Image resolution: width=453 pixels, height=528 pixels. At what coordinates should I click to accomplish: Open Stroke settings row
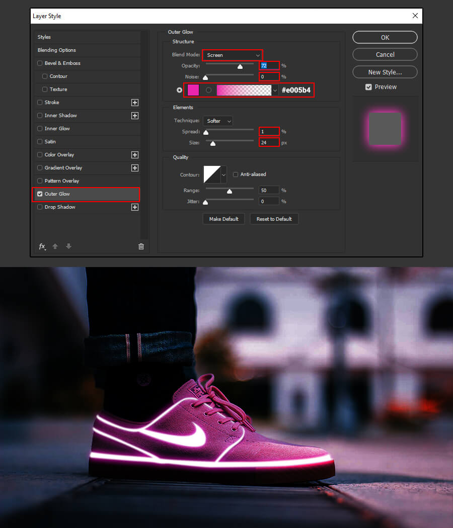pos(87,103)
